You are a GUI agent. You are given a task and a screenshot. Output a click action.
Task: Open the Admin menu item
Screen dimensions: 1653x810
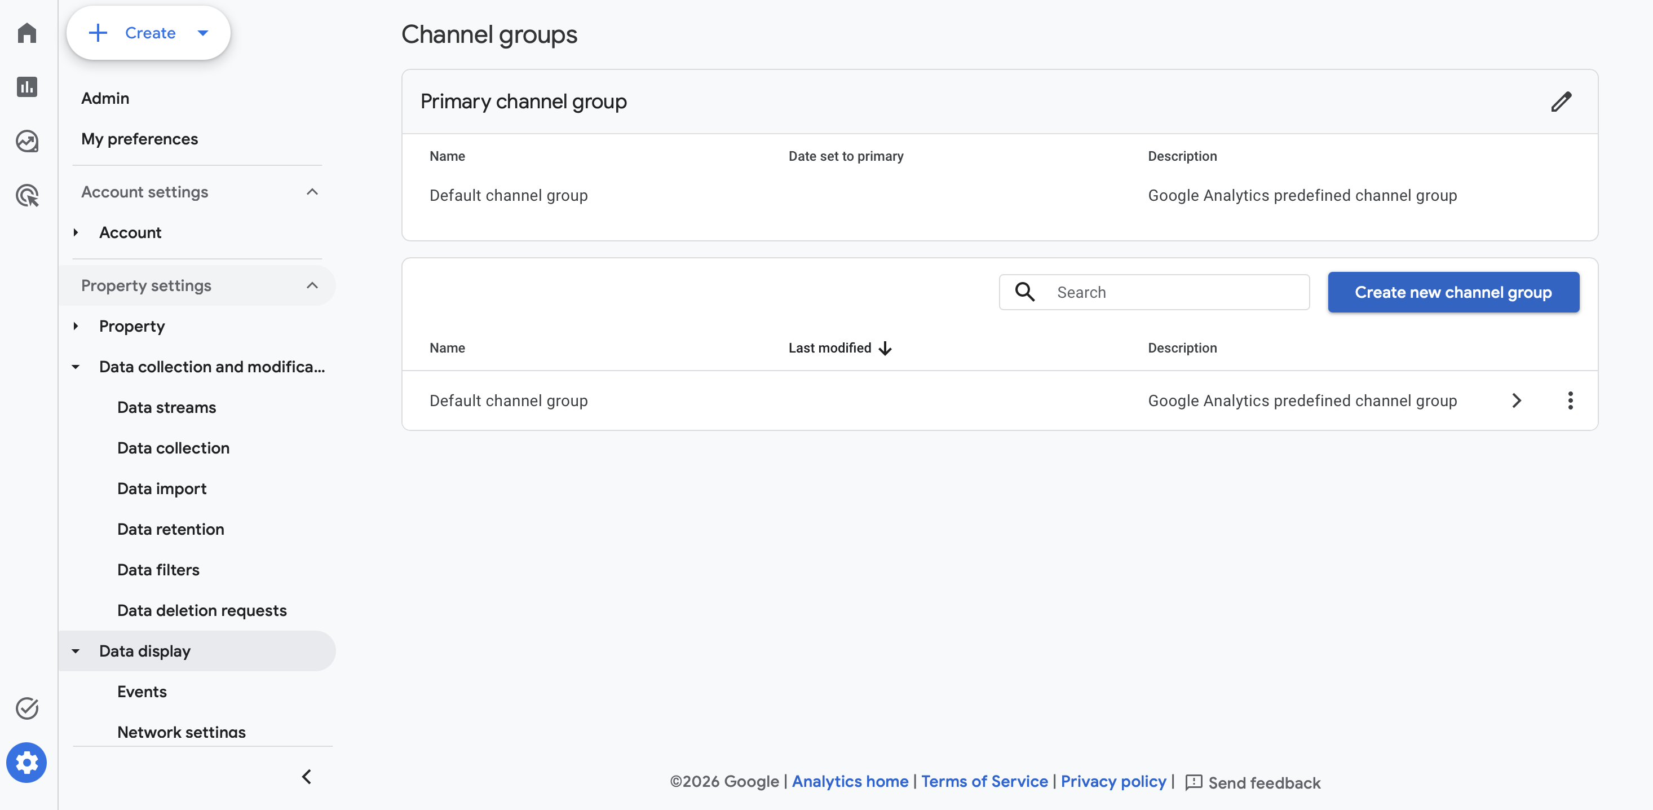tap(105, 98)
